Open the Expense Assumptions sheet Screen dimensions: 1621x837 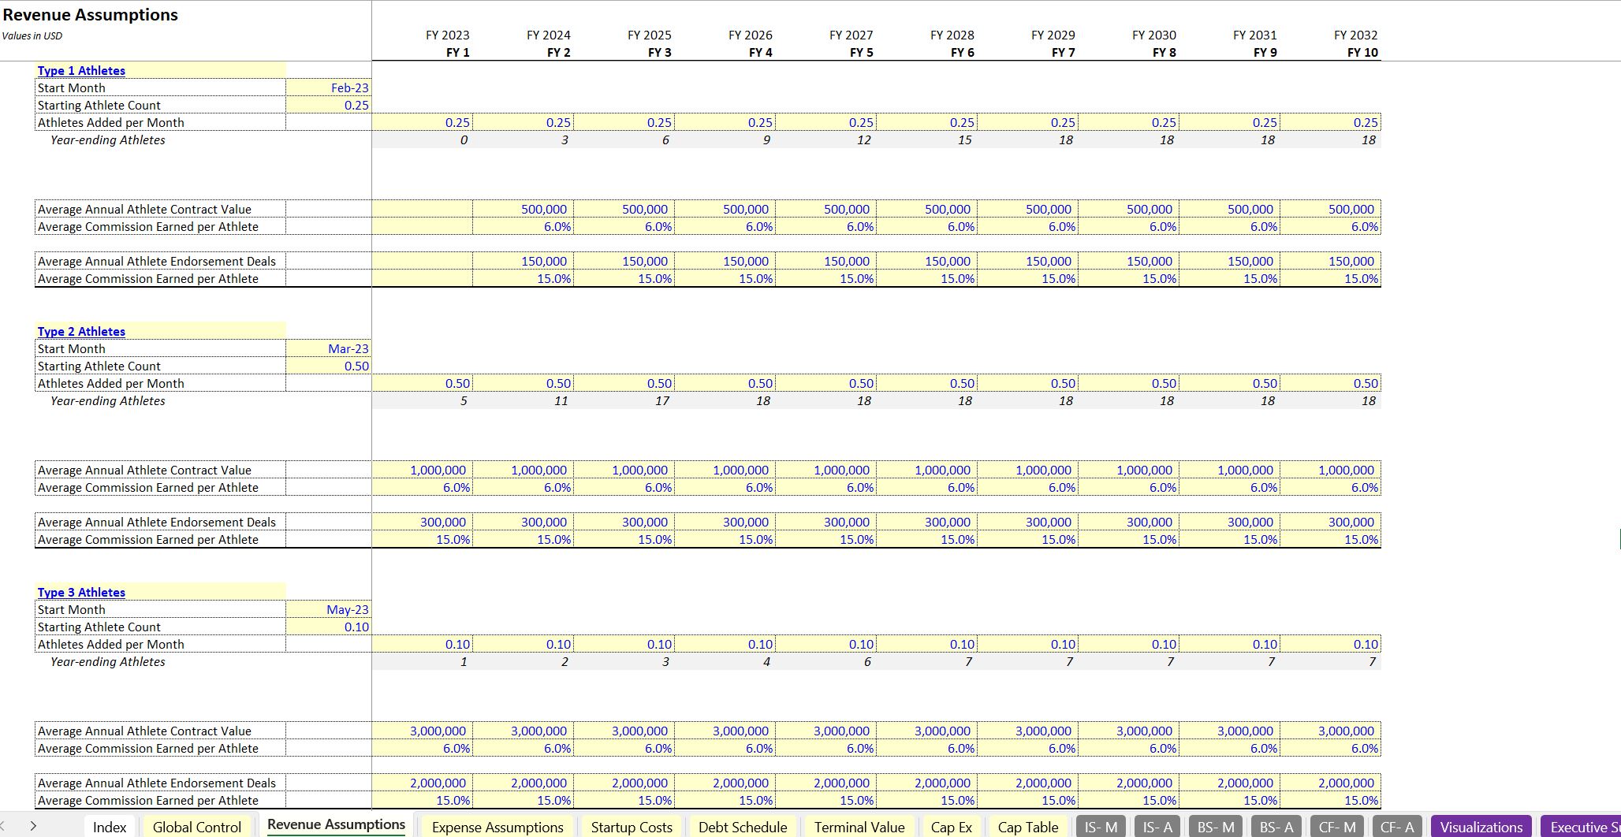(x=497, y=826)
